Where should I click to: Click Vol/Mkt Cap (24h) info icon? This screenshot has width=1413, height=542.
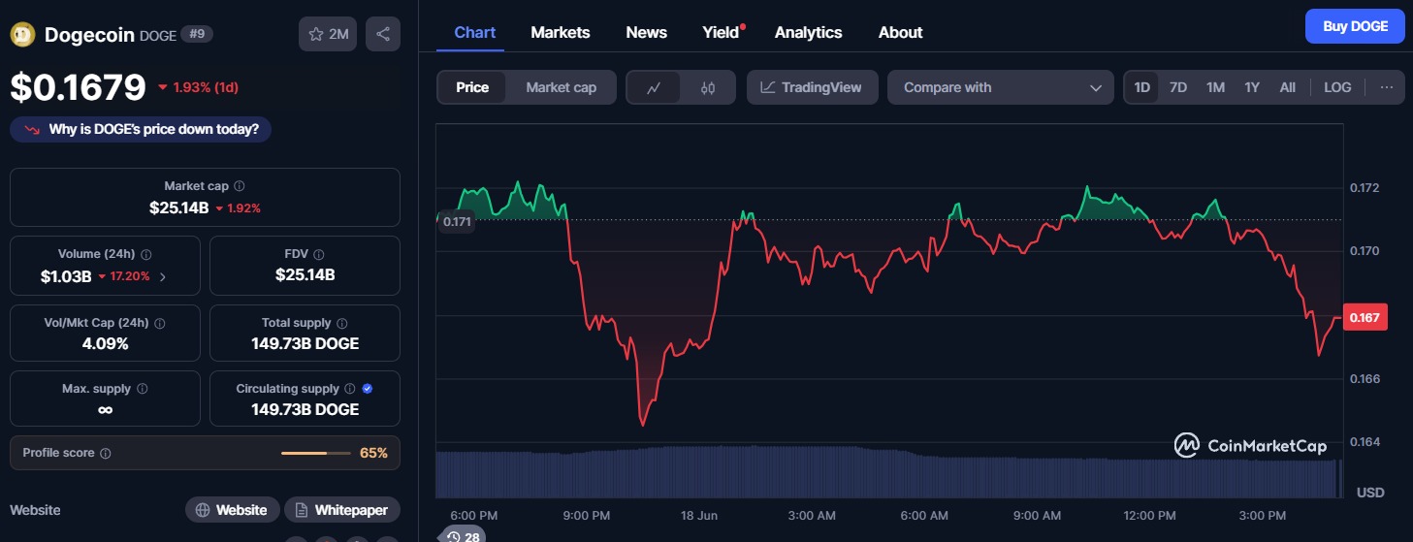click(160, 323)
